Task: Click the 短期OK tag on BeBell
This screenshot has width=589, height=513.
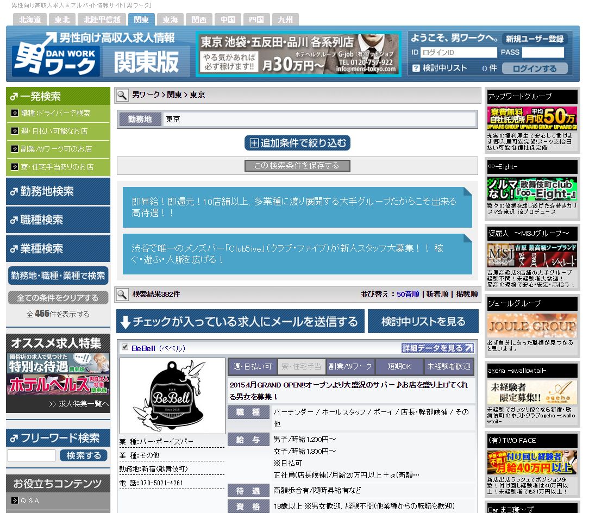Action: (x=399, y=366)
